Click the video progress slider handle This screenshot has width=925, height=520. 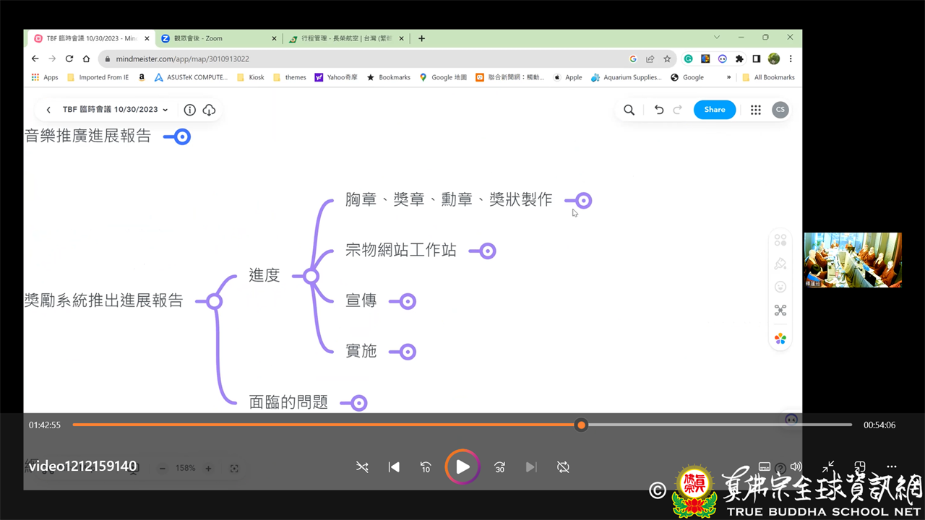pyautogui.click(x=581, y=425)
